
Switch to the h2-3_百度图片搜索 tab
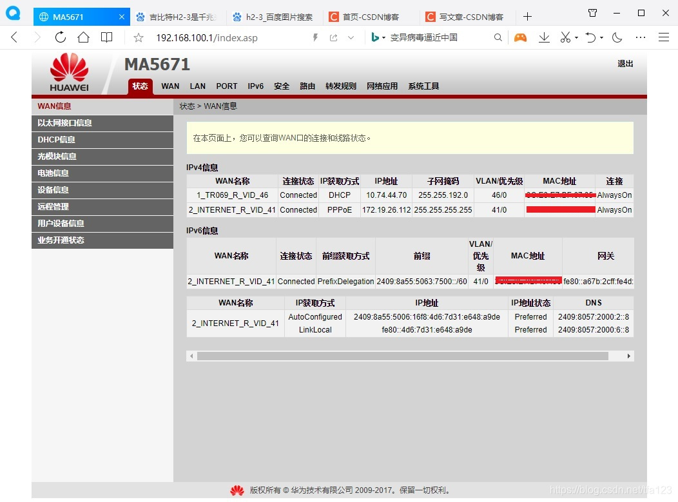[x=275, y=17]
